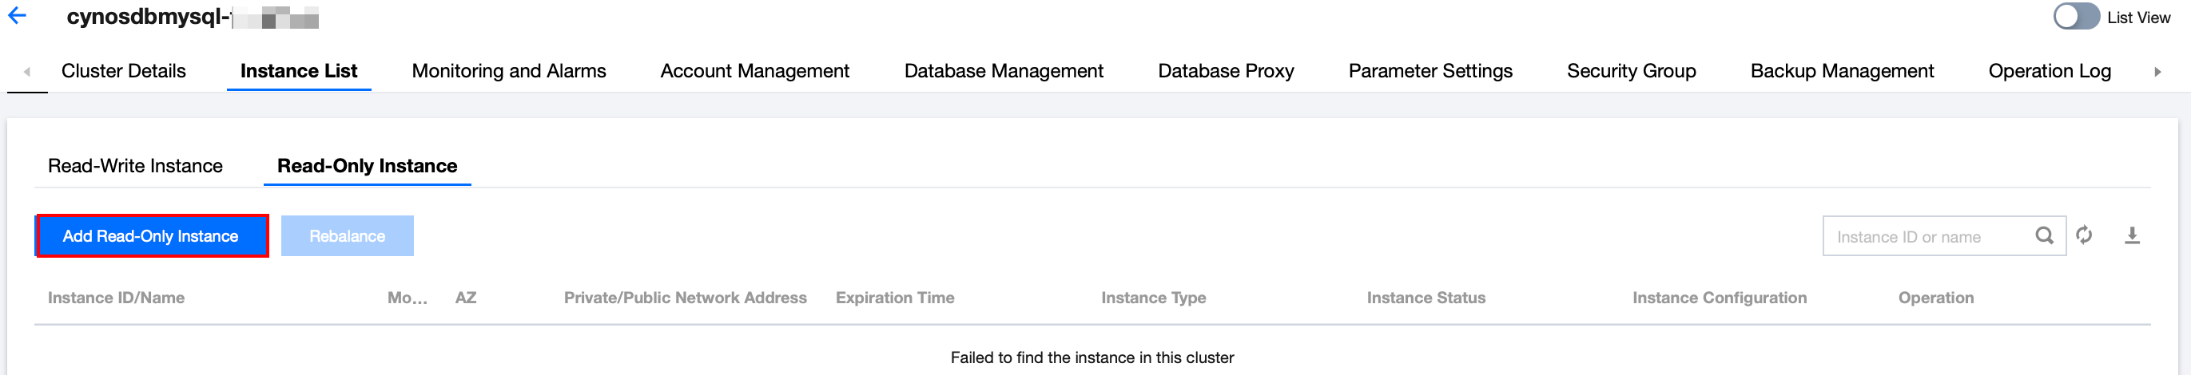Download the instance list
This screenshot has width=2191, height=375.
pos(2131,236)
